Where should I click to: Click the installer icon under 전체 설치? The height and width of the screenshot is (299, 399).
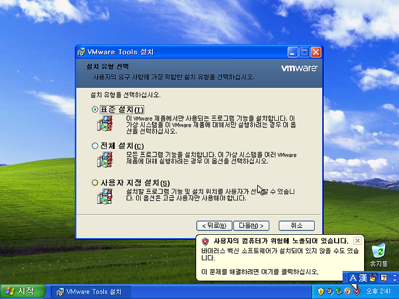coord(105,159)
